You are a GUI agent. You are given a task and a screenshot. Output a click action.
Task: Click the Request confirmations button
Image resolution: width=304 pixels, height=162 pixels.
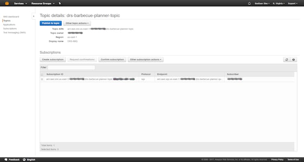[82, 60]
